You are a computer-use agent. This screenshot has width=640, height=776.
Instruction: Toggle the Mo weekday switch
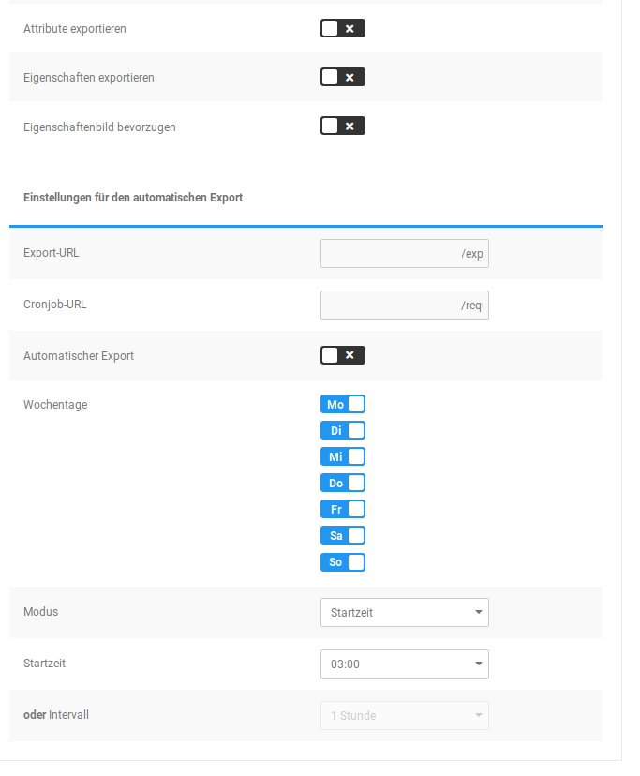[342, 405]
